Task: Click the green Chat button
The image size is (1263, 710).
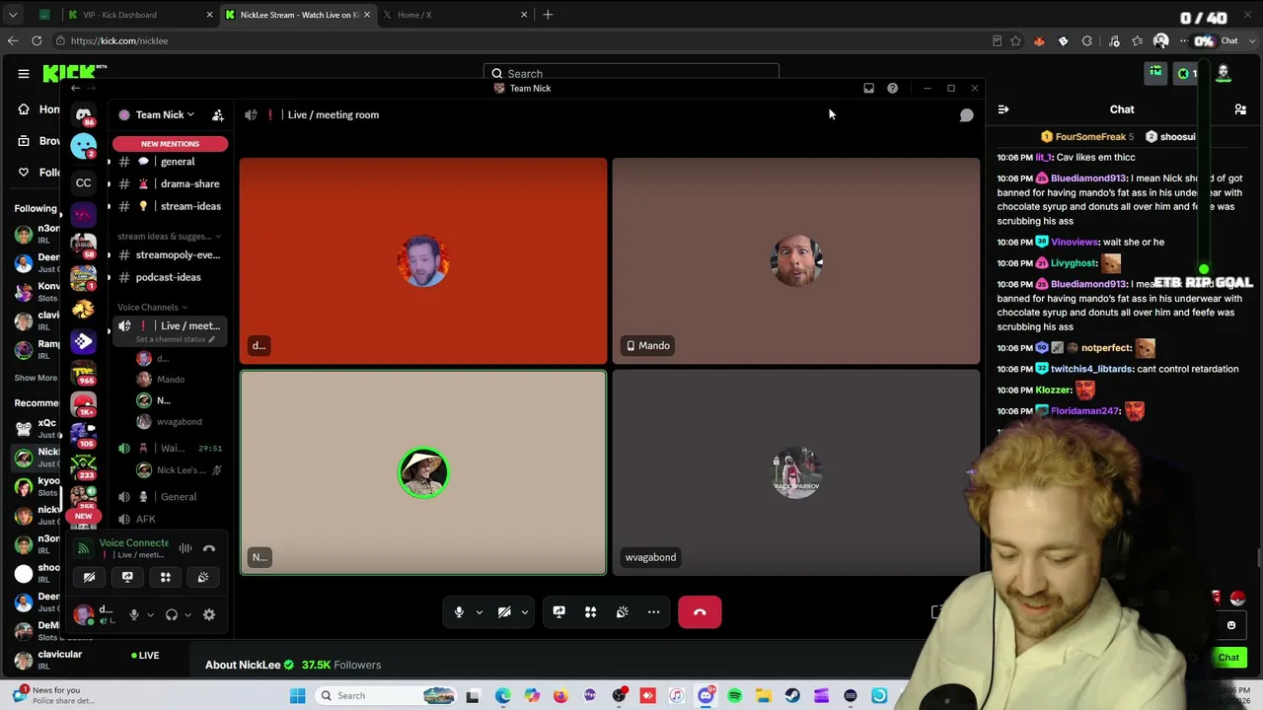Action: coord(1228,658)
